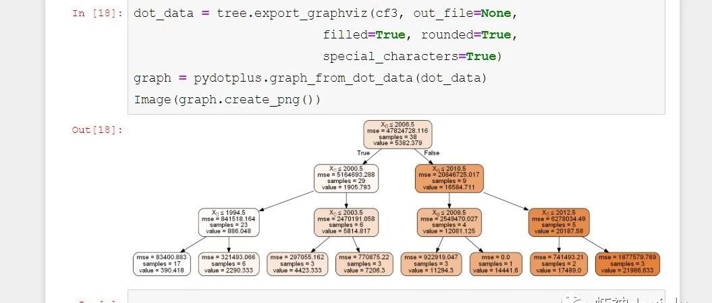712x303 pixels.
Task: Click leaf with mse = 0.0
Action: [x=496, y=264]
